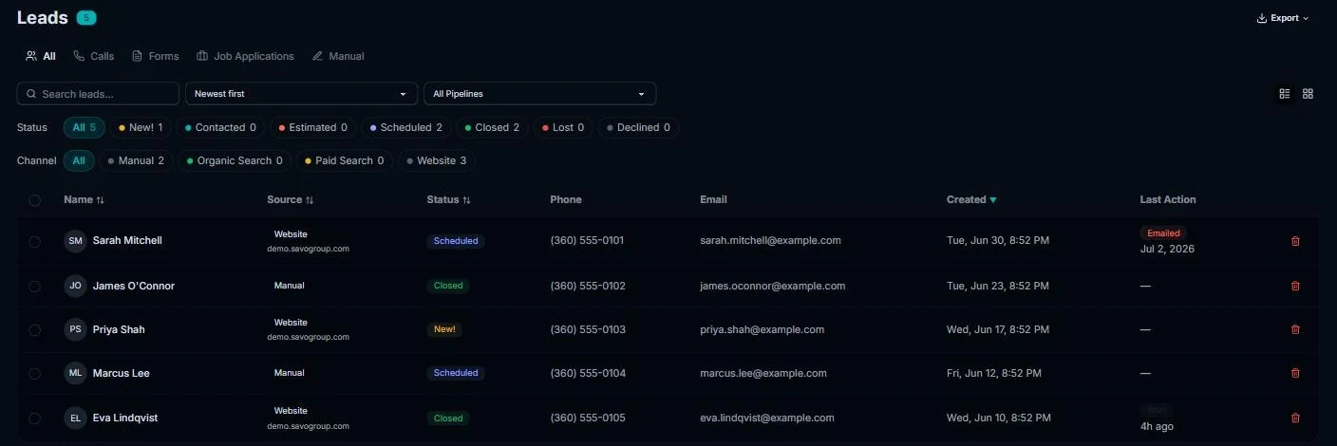Viewport: 1337px width, 446px height.
Task: Filter channel by Manual 2
Action: point(136,160)
